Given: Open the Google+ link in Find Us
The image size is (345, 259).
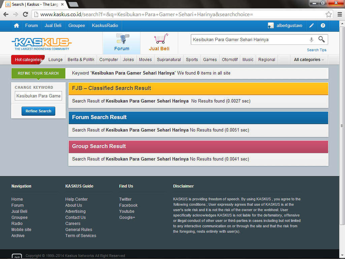Looking at the screenshot, I should click(127, 218).
